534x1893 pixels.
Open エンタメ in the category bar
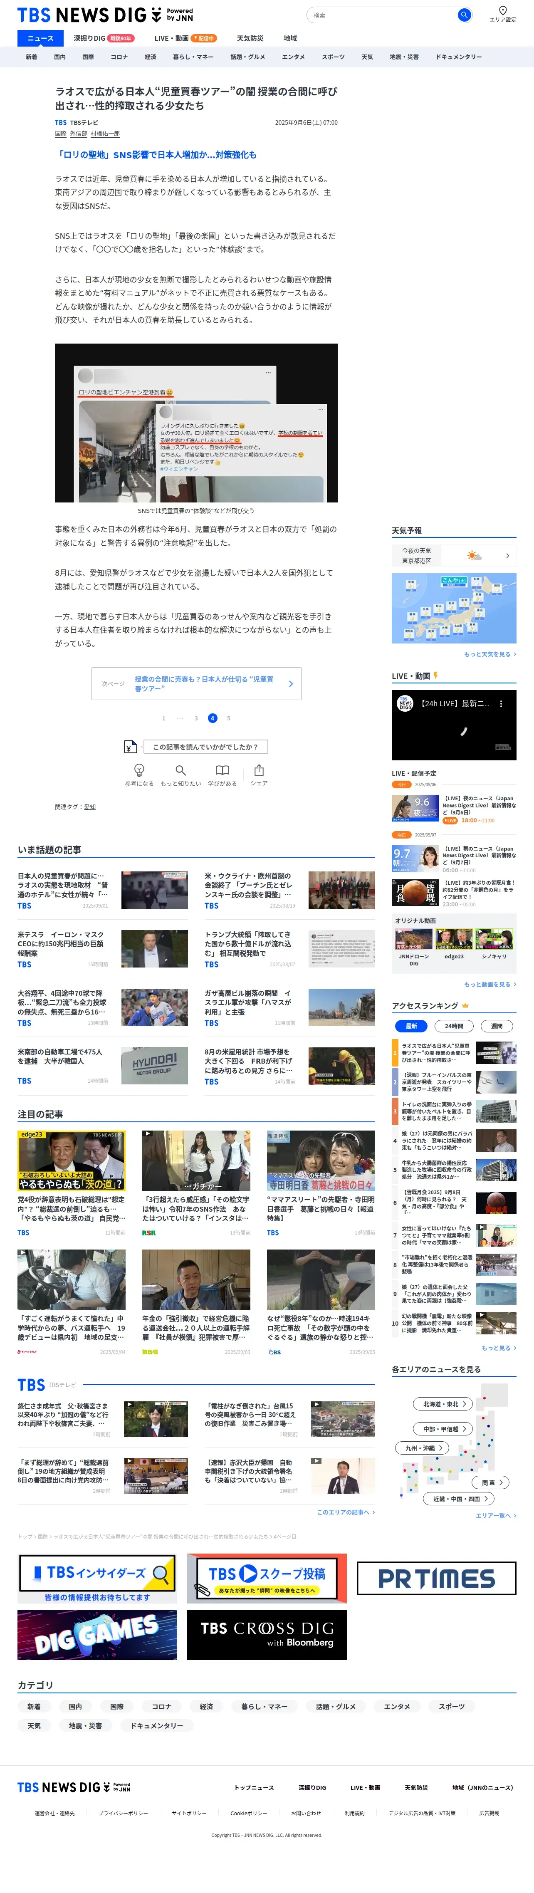[293, 57]
